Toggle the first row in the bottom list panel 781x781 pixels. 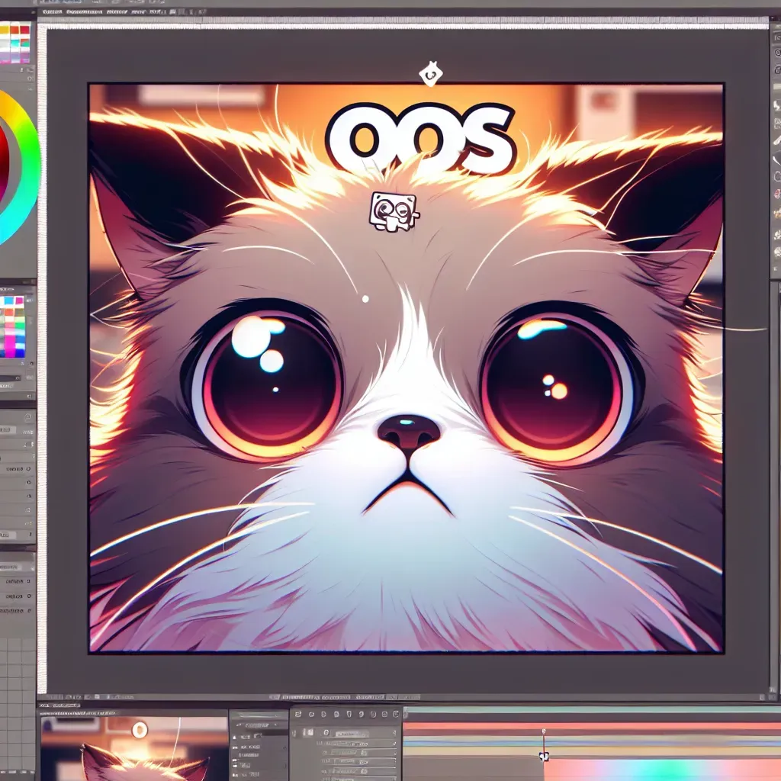coord(246,738)
